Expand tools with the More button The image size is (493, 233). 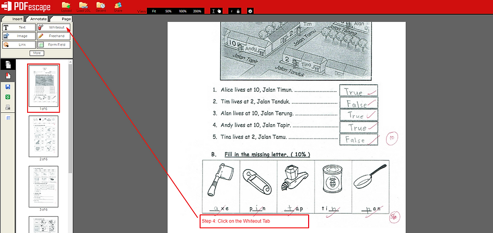[37, 53]
